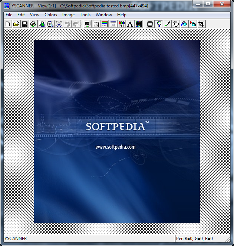Click the window layout icon with lines

[113, 24]
